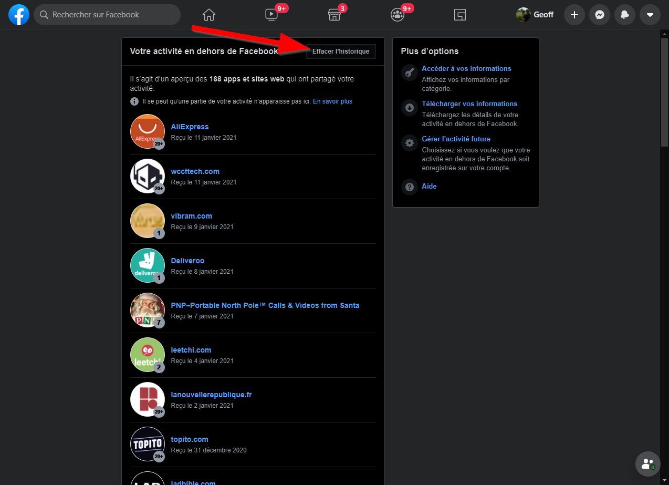669x485 pixels.
Task: Click the Deliveroo logo
Action: coord(148,265)
